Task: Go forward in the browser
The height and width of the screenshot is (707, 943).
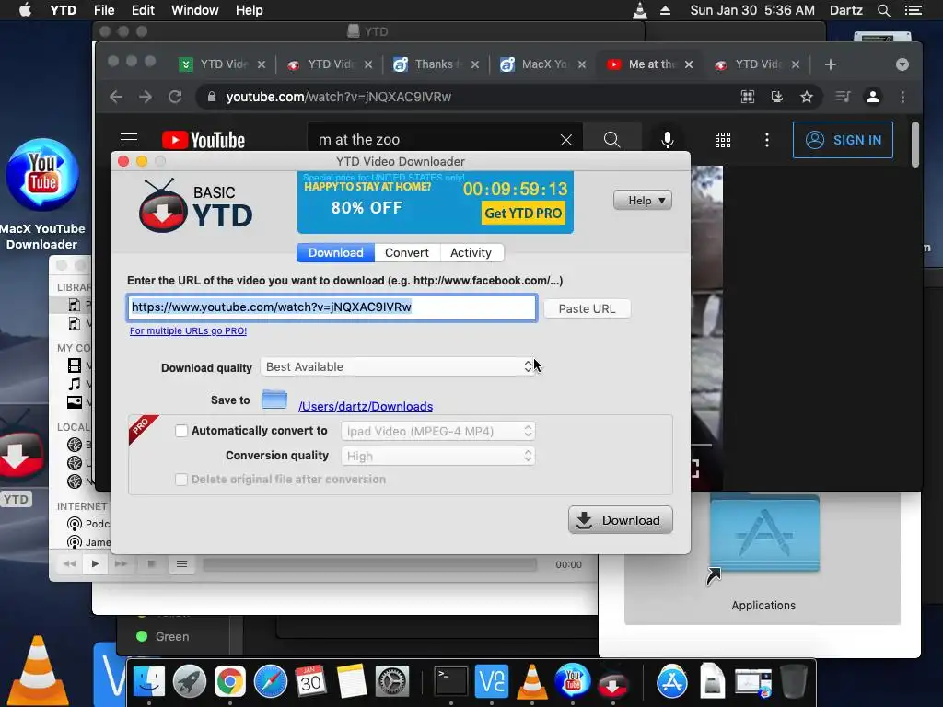Action: [146, 97]
